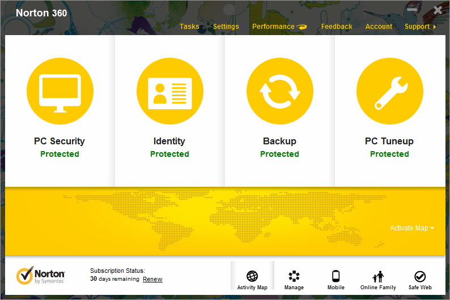Viewport: 450px width, 300px height.
Task: Click the dotted world map
Action: click(x=224, y=220)
